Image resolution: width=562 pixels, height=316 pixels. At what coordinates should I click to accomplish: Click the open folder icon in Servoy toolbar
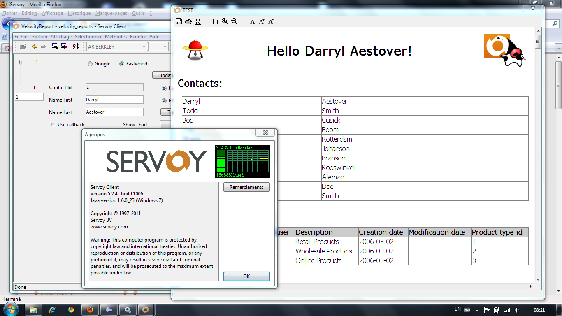(23, 46)
